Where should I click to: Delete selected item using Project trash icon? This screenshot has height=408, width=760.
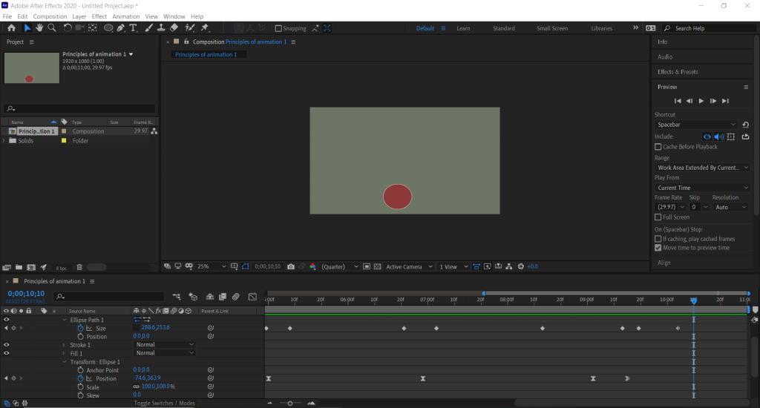79,267
